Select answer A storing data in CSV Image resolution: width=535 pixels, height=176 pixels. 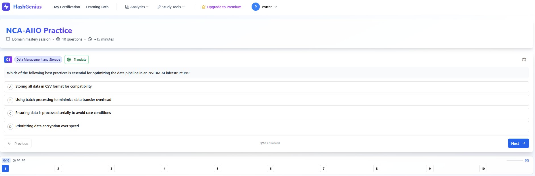tap(266, 87)
